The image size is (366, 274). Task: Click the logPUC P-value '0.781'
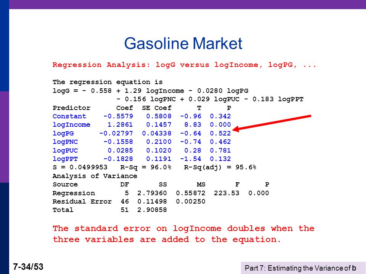220,150
